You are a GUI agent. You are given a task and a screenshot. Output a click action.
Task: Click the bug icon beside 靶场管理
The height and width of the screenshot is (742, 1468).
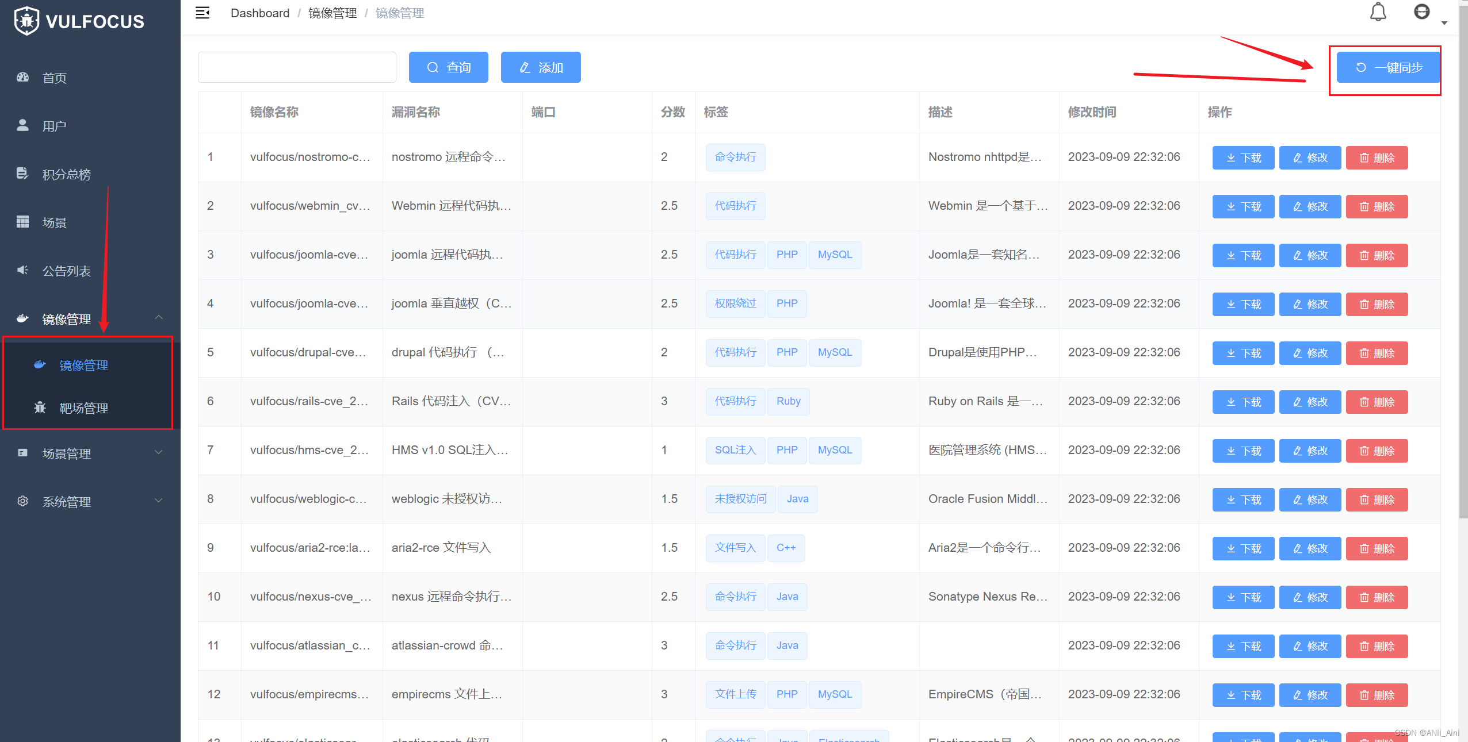[x=40, y=407]
